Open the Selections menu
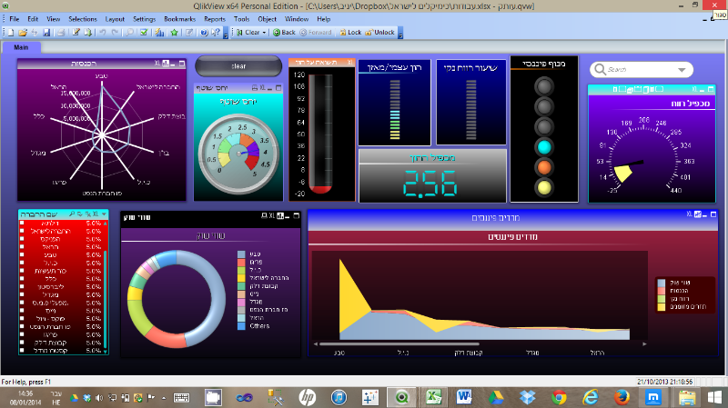 pos(83,19)
